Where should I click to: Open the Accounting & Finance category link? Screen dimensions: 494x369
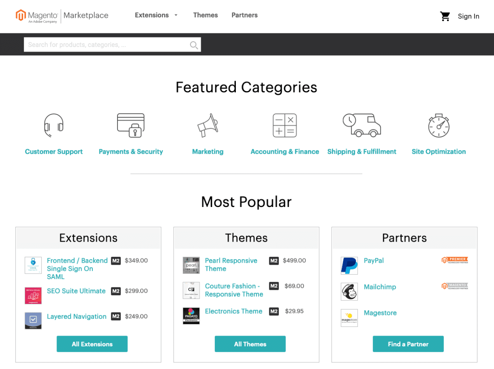pyautogui.click(x=285, y=152)
